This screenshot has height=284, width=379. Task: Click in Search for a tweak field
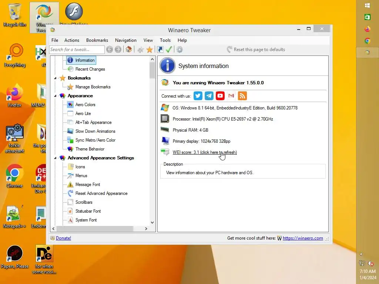77,50
